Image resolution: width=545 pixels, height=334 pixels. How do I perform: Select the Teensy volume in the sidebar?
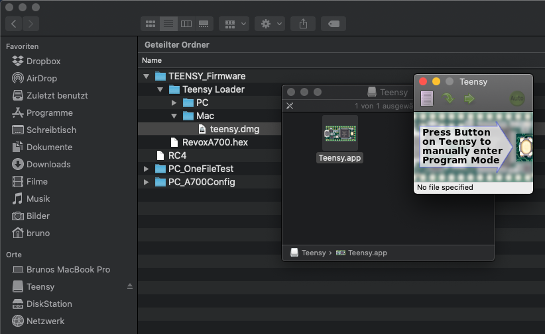[33, 286]
